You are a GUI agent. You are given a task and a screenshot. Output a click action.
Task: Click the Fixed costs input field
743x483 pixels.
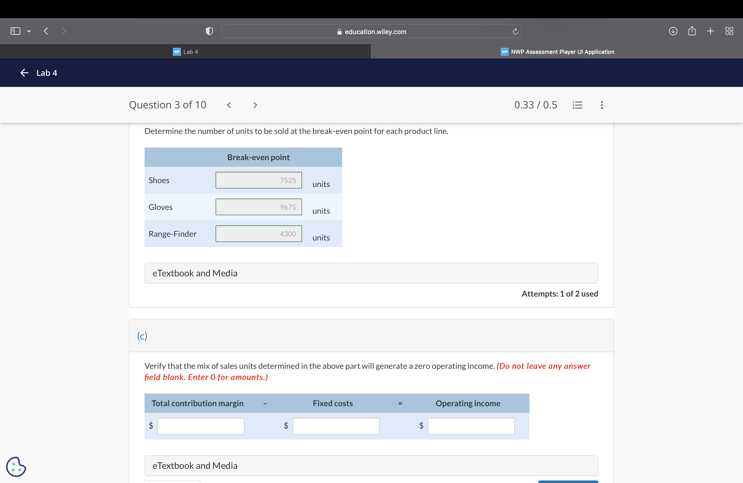coord(336,426)
